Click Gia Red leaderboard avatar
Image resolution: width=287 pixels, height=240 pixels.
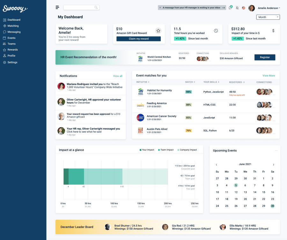[x=165, y=227]
